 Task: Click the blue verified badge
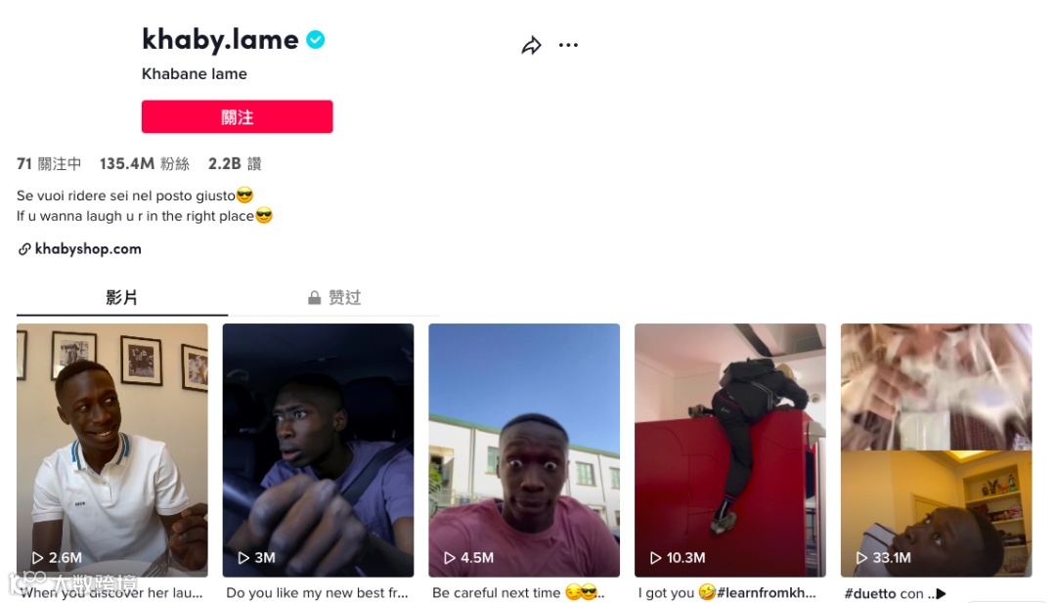(x=315, y=40)
